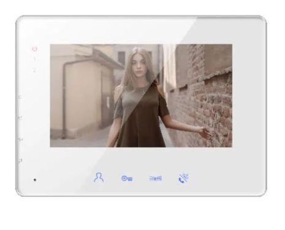
Task: Tap the small black microphone hole
Action: [35, 180]
